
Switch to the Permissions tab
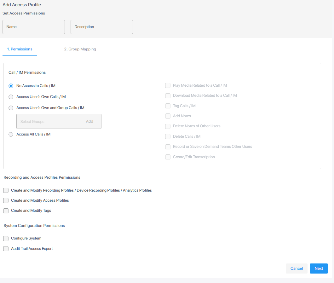20,49
